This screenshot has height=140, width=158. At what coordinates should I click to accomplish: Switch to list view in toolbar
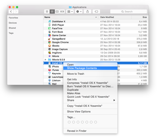coord(52,12)
